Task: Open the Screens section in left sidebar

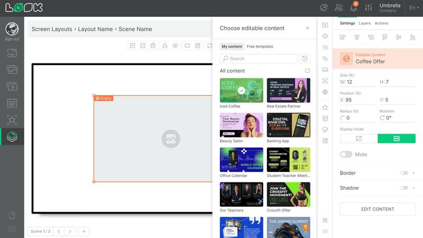Action: (12, 53)
